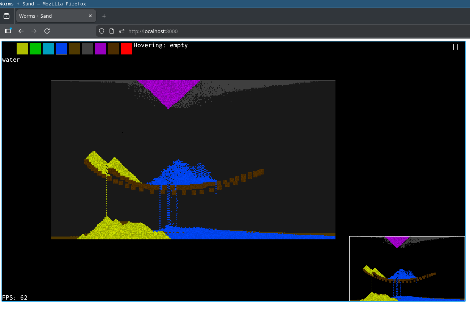Select the purple material swatch
470x309 pixels.
point(101,49)
